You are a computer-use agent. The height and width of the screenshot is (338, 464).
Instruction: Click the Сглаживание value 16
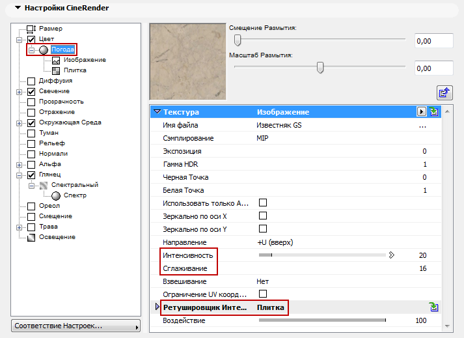(423, 268)
